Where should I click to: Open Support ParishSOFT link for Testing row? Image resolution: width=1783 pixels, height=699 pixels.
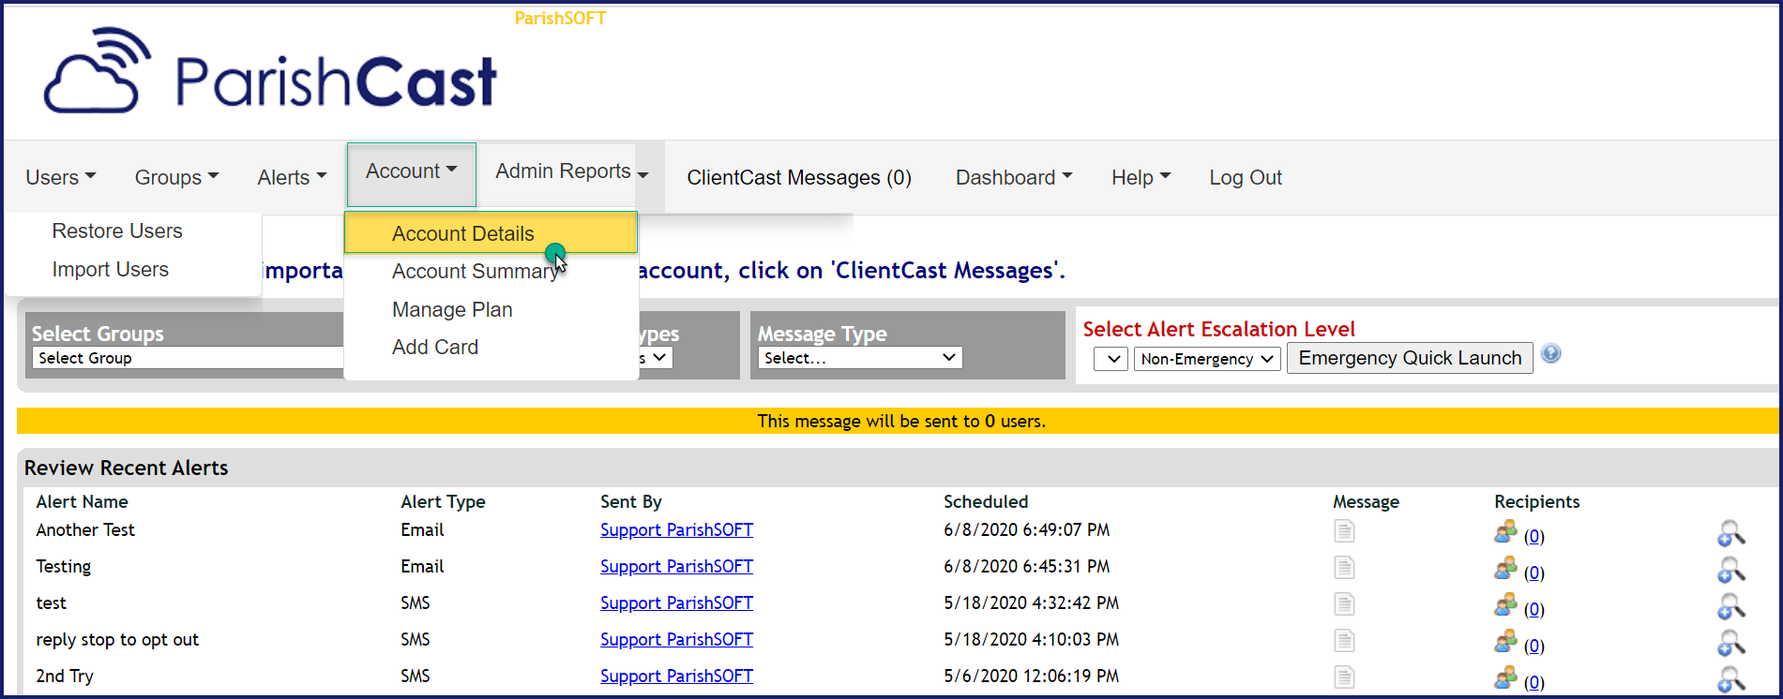tap(676, 566)
